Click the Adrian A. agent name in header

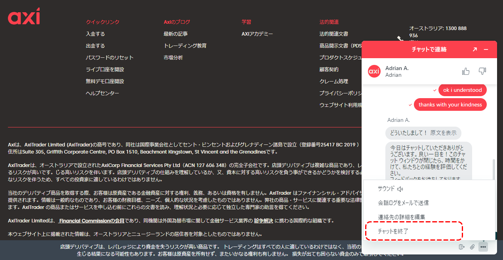coord(397,68)
